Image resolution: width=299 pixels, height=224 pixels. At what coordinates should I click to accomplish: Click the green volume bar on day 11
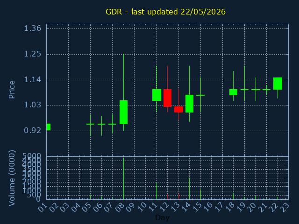pos(157,191)
